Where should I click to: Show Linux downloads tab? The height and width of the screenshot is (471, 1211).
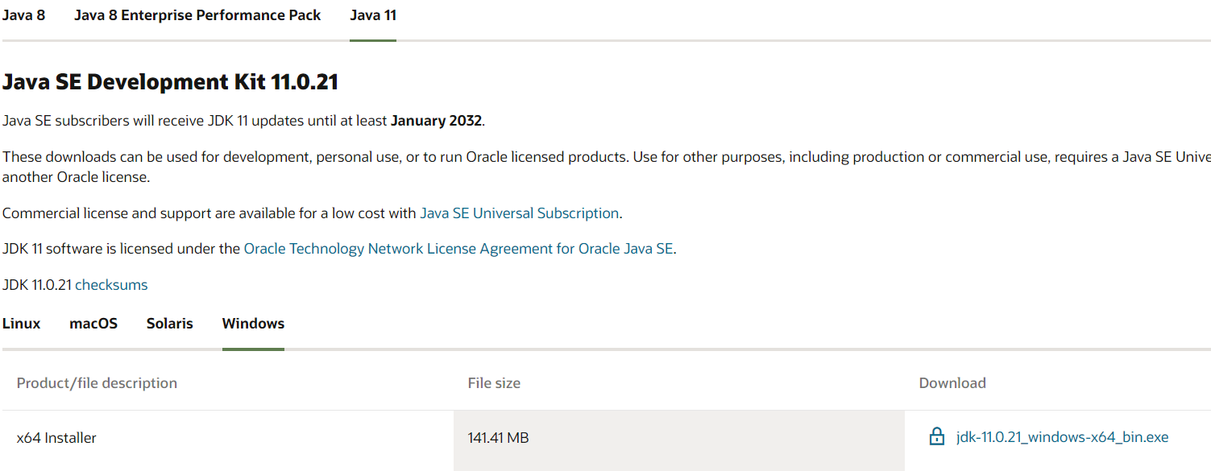21,324
